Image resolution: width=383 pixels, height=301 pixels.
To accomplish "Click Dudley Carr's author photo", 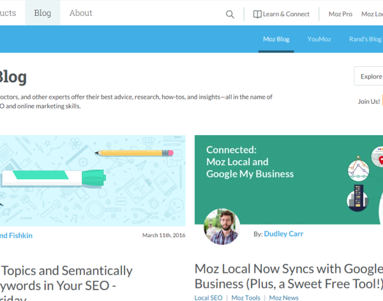I will (x=222, y=226).
